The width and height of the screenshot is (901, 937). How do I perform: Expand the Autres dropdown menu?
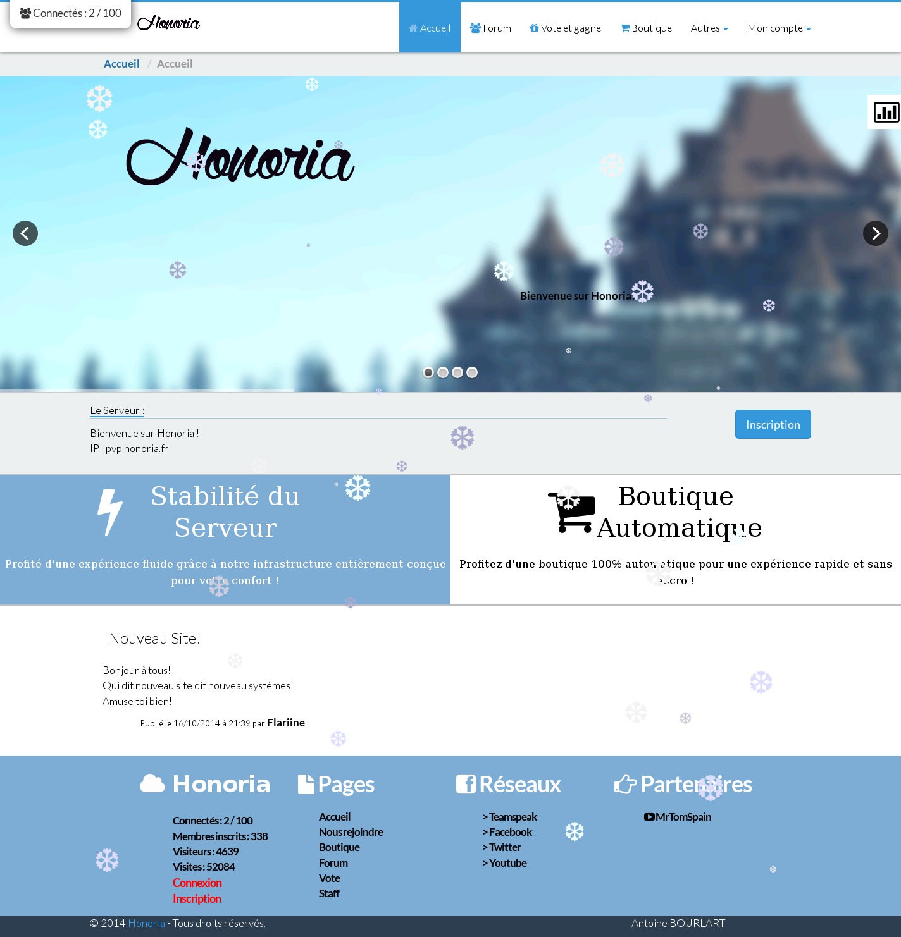tap(709, 28)
